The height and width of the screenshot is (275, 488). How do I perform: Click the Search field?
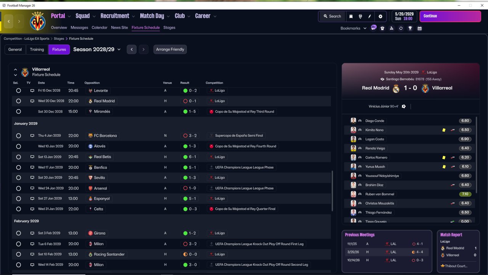coord(332,16)
